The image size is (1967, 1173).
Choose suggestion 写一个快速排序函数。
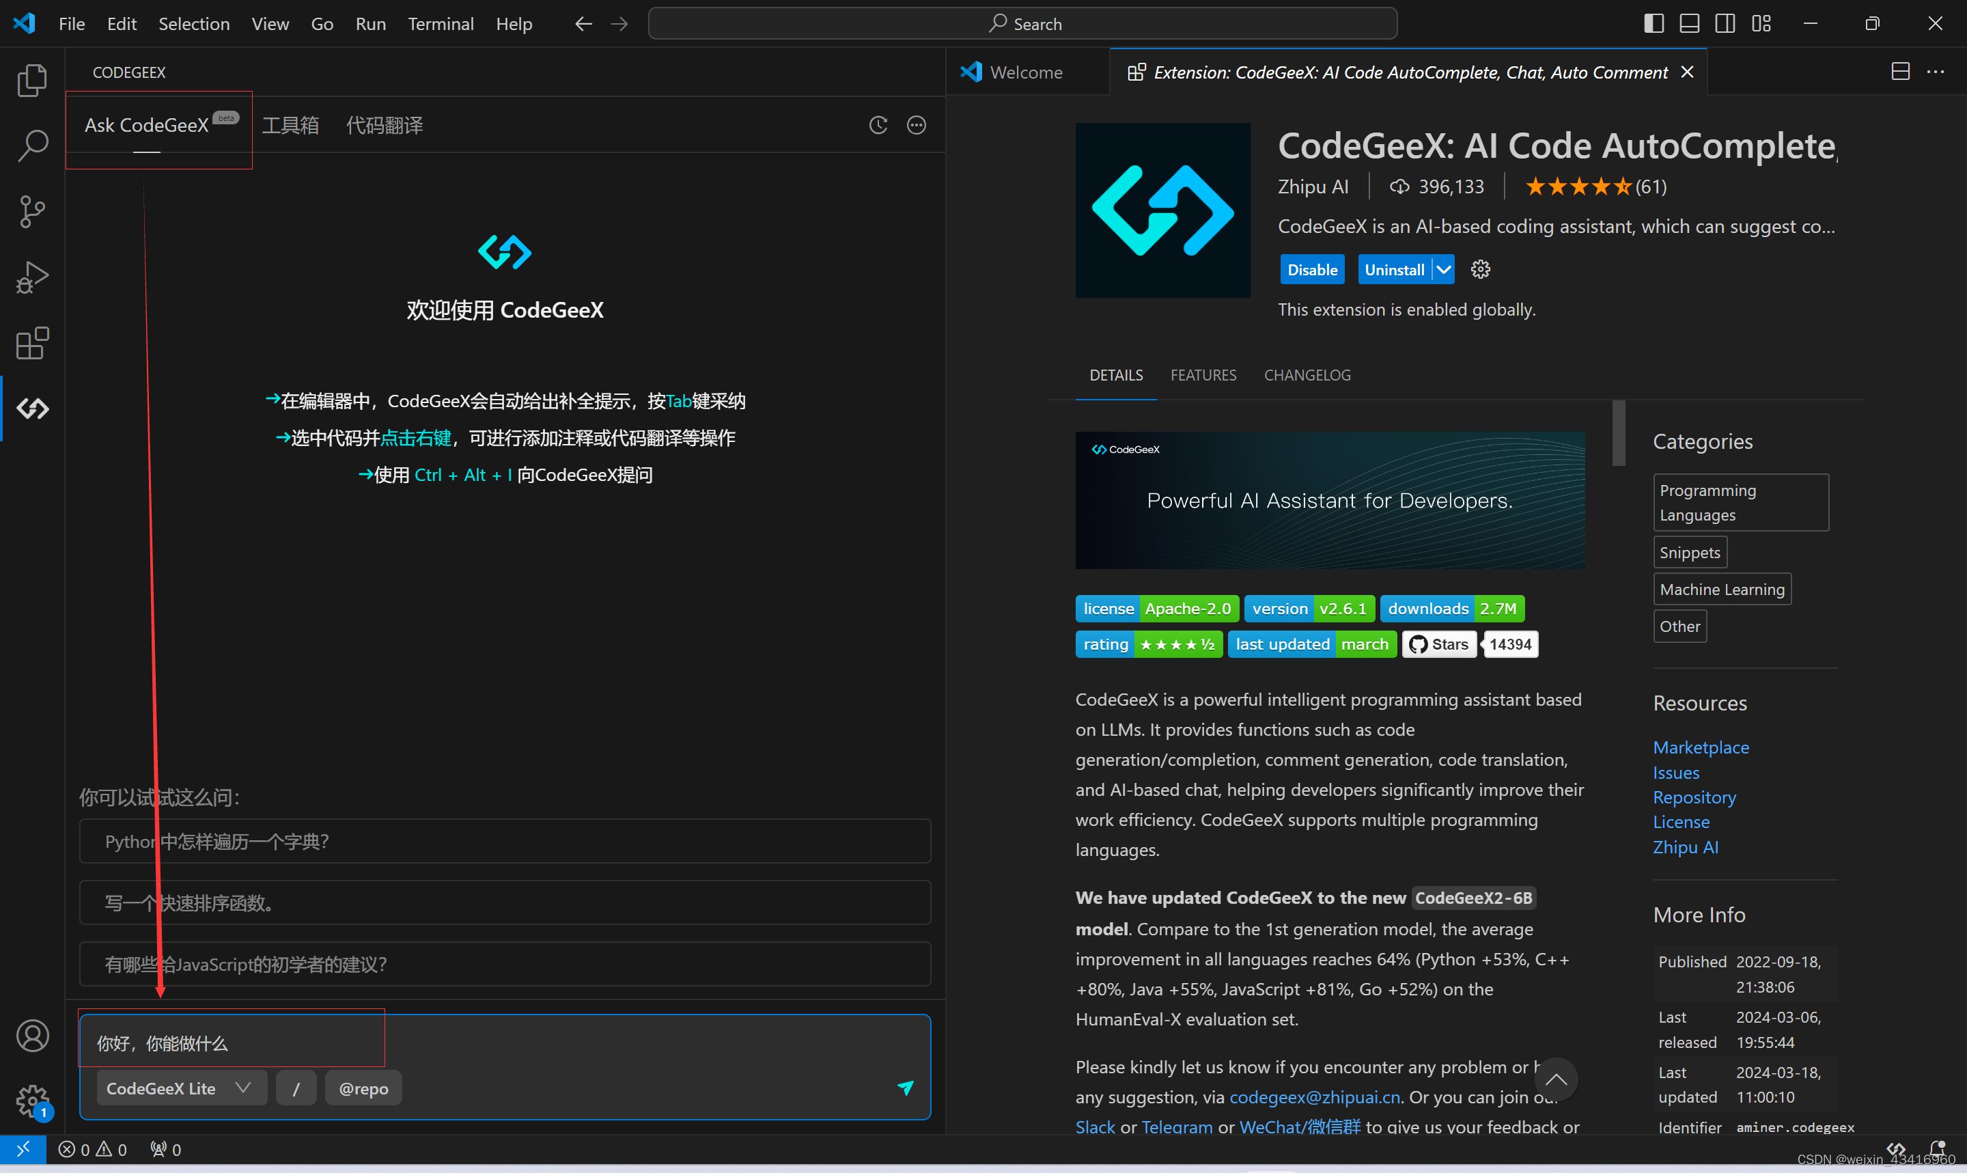coord(505,902)
